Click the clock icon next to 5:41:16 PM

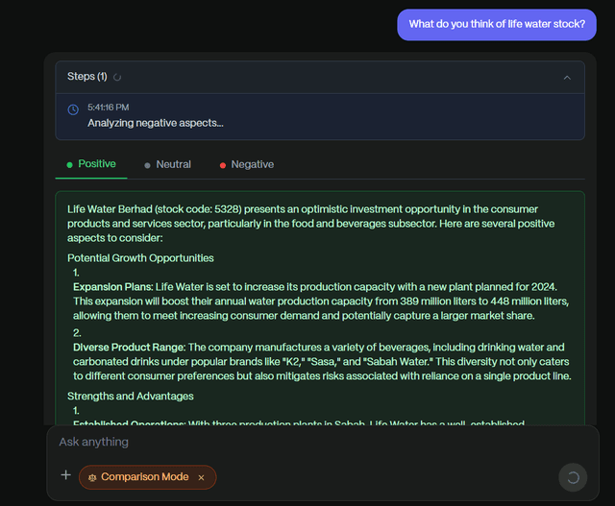click(73, 109)
